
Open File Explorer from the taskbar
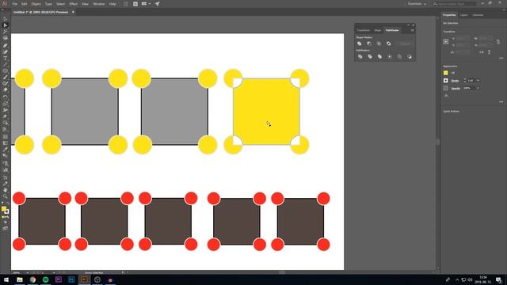point(20,279)
